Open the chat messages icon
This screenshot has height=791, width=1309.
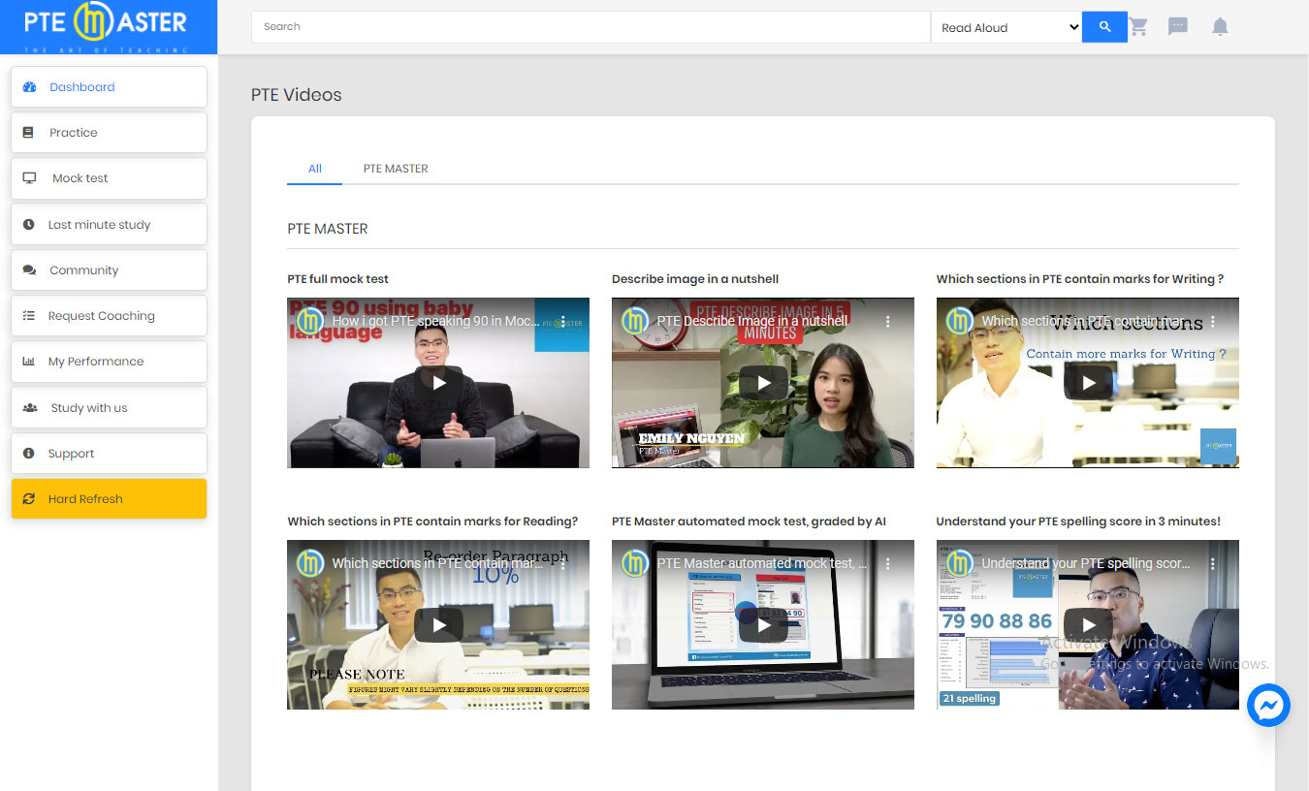coord(1178,27)
